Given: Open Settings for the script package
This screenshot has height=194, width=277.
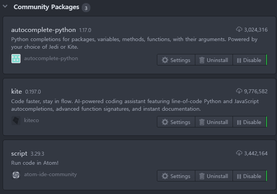Looking at the screenshot, I should tap(176, 176).
